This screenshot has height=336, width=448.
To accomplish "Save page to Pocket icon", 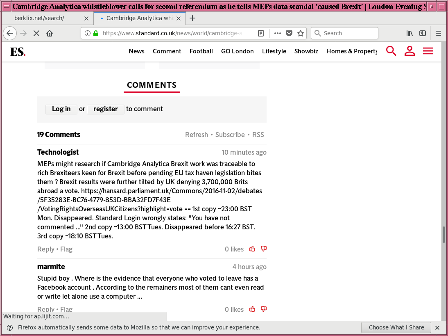I will (x=289, y=33).
